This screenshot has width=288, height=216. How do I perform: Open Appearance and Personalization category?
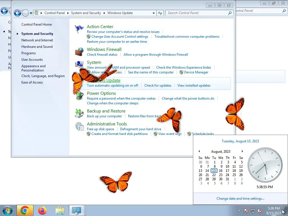coord(33,68)
